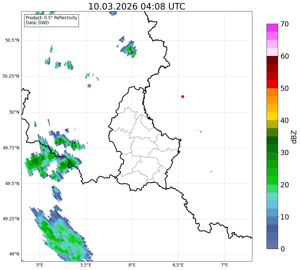Click the 49.25°N latitude label

[11, 219]
